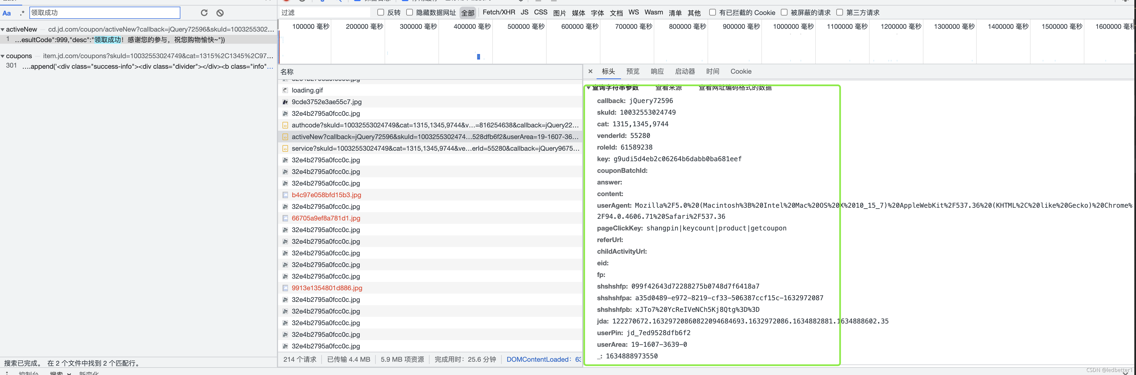Select the service?skuId request row
The height and width of the screenshot is (375, 1136).
click(x=430, y=148)
